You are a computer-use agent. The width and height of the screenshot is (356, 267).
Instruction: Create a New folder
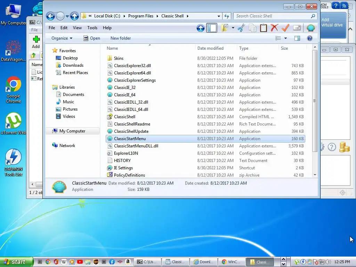coord(121,38)
